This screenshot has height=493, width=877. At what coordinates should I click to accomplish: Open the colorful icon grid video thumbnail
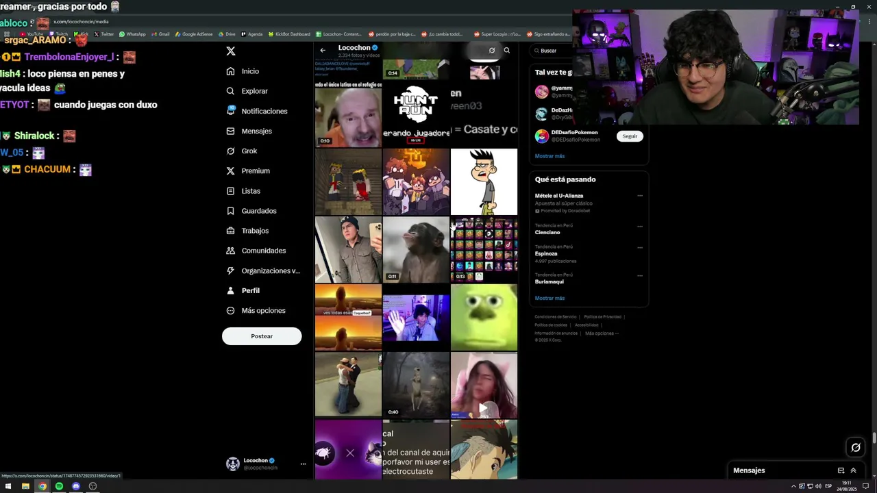(x=484, y=250)
